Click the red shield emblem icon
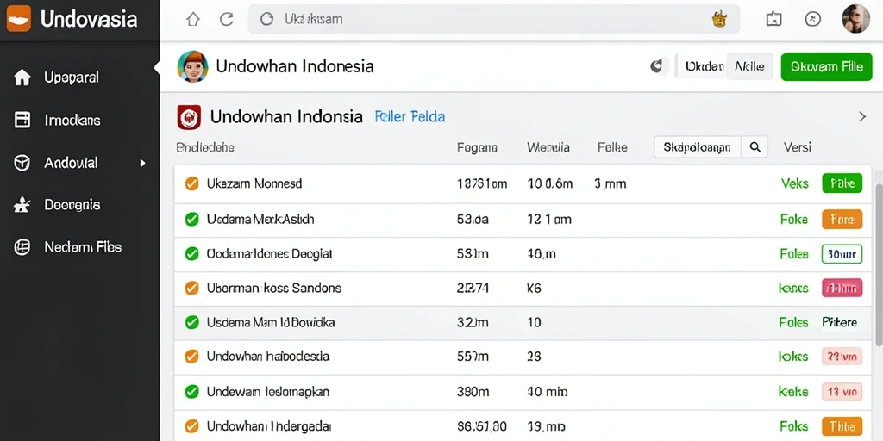 (189, 117)
